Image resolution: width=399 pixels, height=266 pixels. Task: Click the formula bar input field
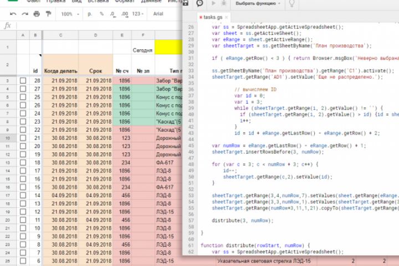(99, 25)
